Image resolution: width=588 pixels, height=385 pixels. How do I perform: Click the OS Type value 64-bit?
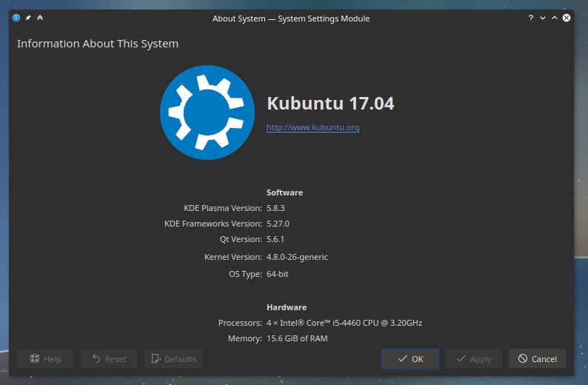[x=278, y=274]
